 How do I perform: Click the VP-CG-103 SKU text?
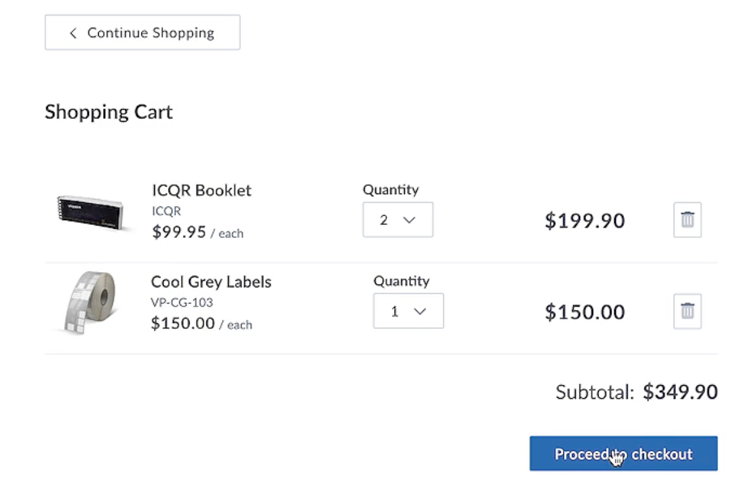click(181, 301)
